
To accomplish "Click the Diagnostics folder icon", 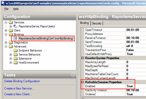I will 11,42.
